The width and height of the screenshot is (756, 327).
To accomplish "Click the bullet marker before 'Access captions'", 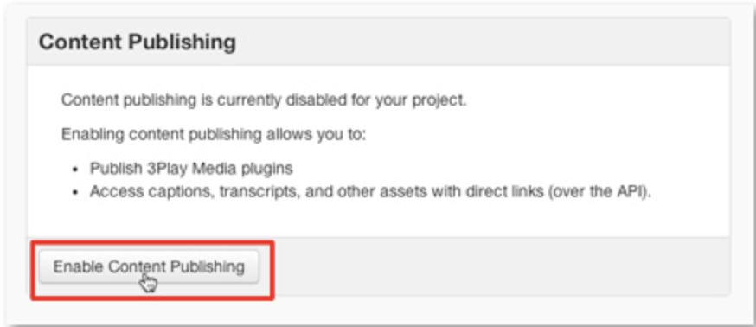I will [74, 193].
